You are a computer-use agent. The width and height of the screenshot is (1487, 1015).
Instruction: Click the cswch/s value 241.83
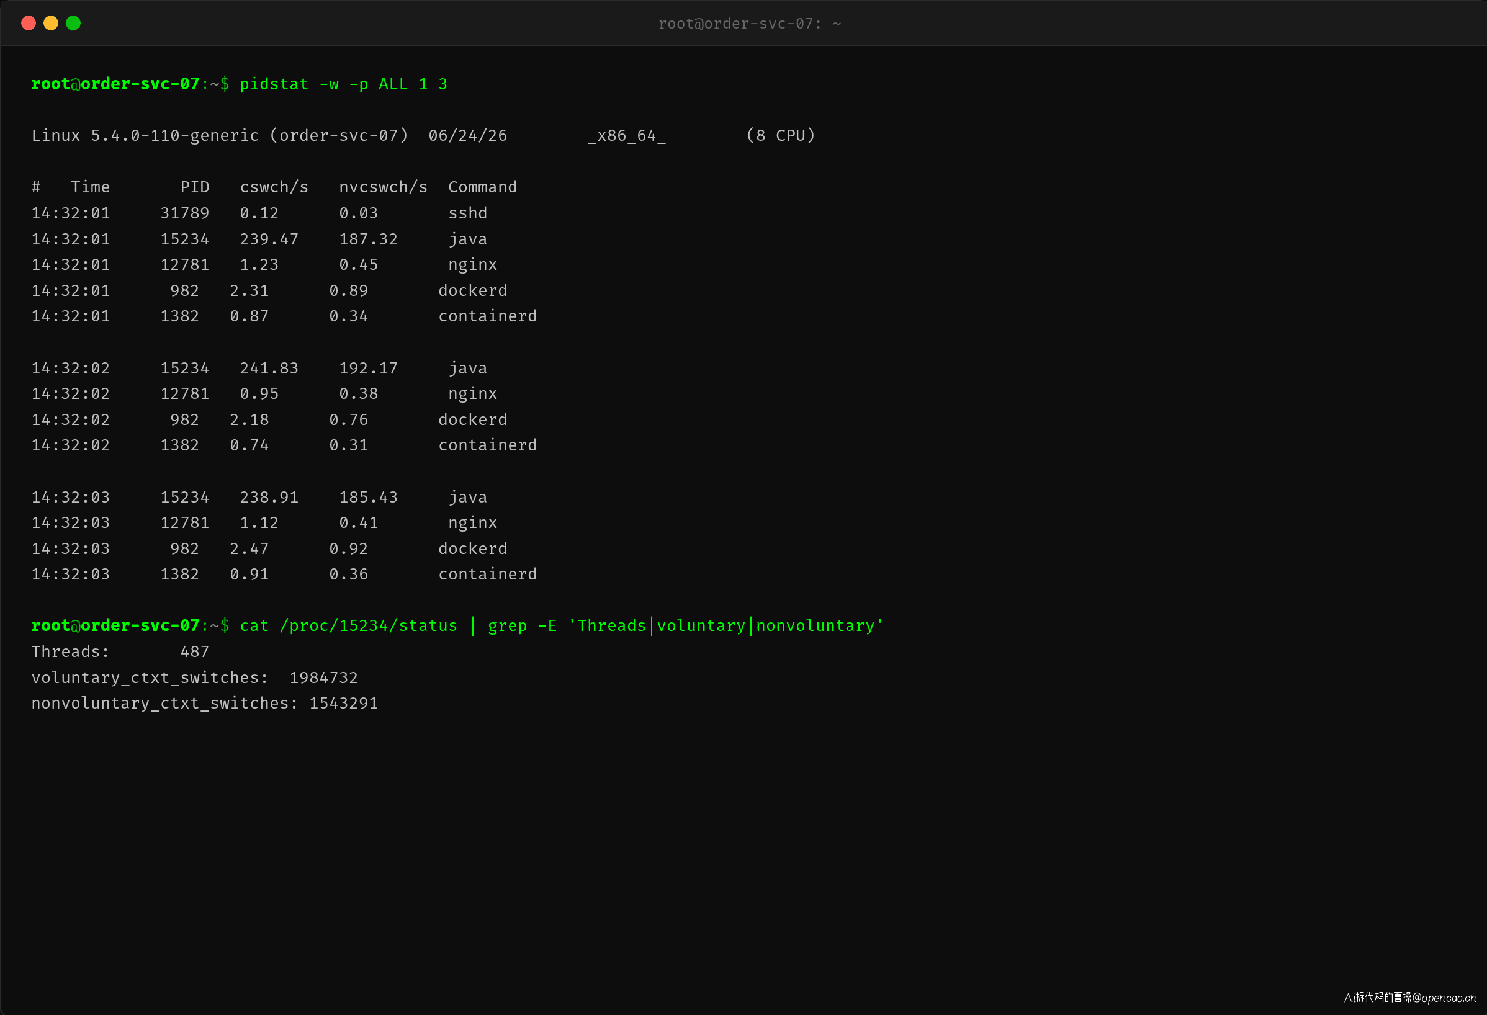269,369
